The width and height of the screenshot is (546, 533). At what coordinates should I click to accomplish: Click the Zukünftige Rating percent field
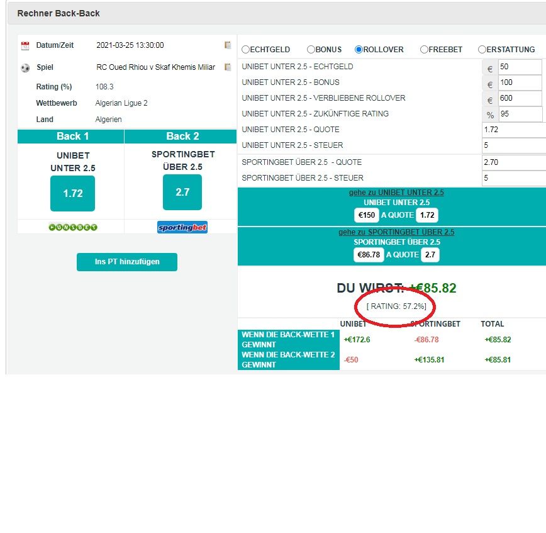[520, 115]
